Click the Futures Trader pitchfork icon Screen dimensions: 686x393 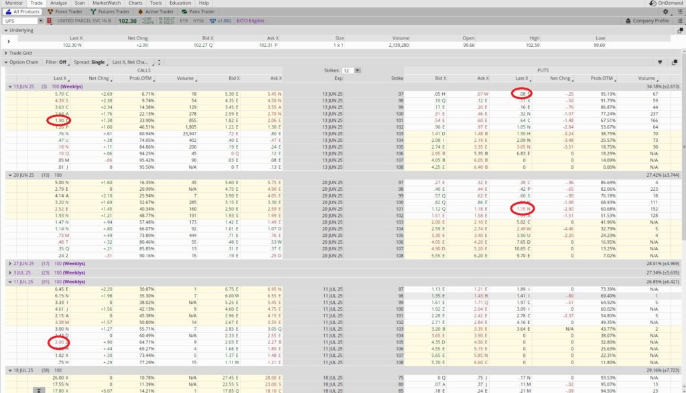(93, 11)
